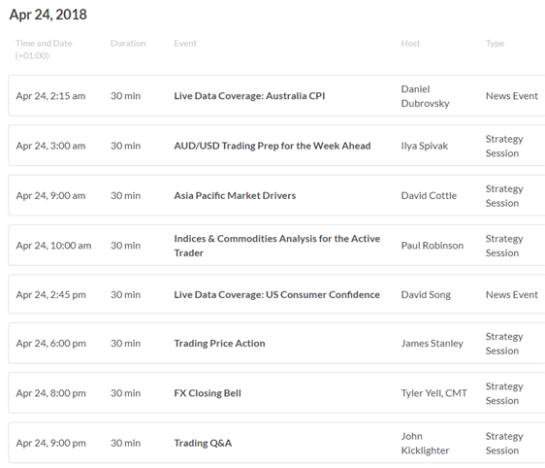Click the Apr 24, 8:00 pm time cell
This screenshot has width=545, height=468.
pos(51,393)
